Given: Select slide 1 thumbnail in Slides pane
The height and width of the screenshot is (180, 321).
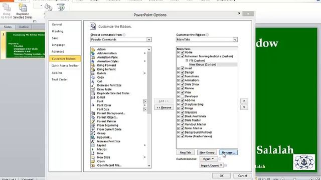Looking at the screenshot, I should click(26, 45).
